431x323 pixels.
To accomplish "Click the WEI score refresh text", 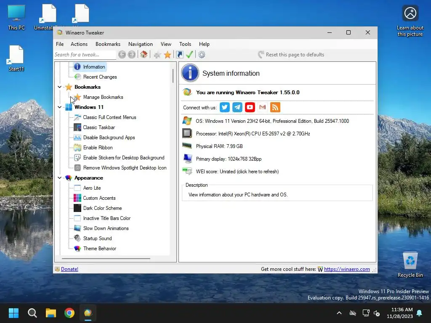I will pos(237,172).
